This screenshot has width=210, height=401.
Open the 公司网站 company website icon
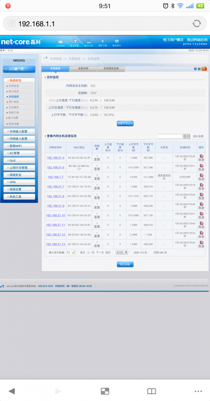pos(60,43)
